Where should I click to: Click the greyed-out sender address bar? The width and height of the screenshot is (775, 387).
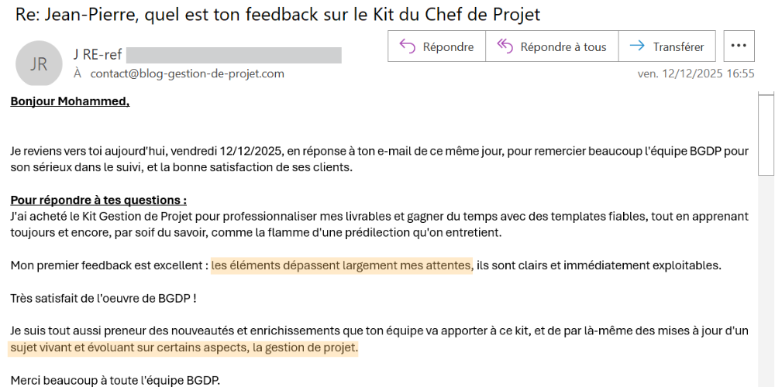pos(233,55)
